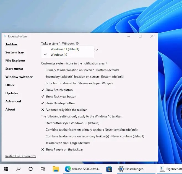Toggle Show Task view button option
The height and width of the screenshot is (174, 182).
61,97
